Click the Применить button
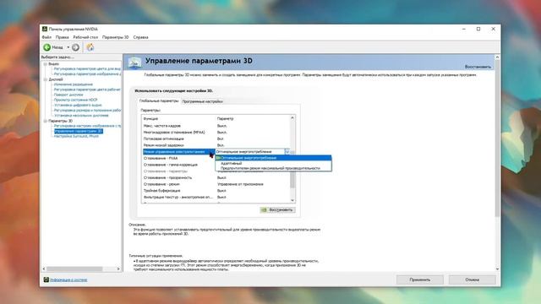Viewport: 541px width, 304px height. [420, 280]
